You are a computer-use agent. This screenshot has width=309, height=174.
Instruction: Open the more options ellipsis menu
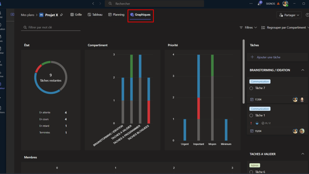pyautogui.click(x=251, y=4)
